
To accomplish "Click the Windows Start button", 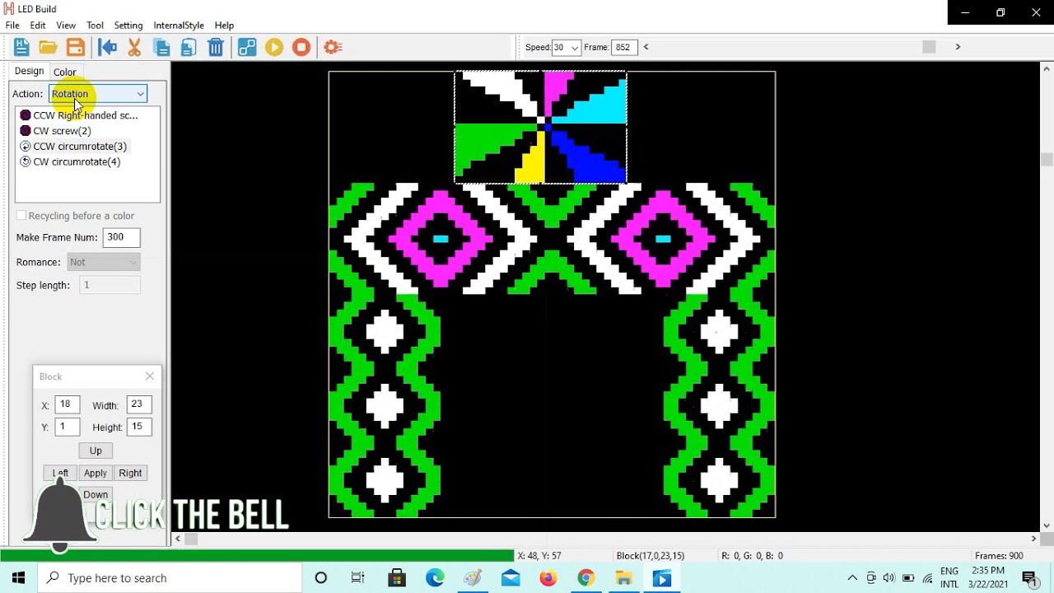I will pos(18,578).
